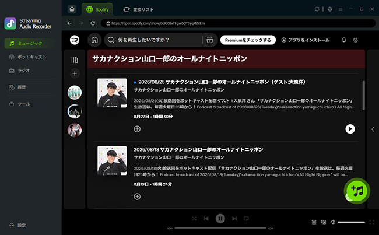Screen dimensions: 379x235
Task: Go to Spotify home button
Action: click(x=94, y=40)
